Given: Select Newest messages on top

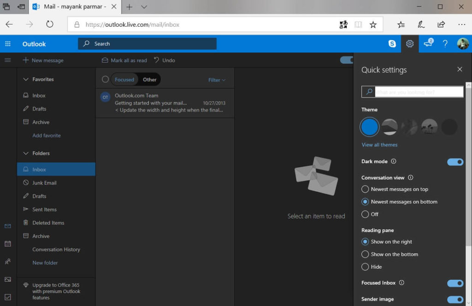Looking at the screenshot, I should click(x=365, y=189).
